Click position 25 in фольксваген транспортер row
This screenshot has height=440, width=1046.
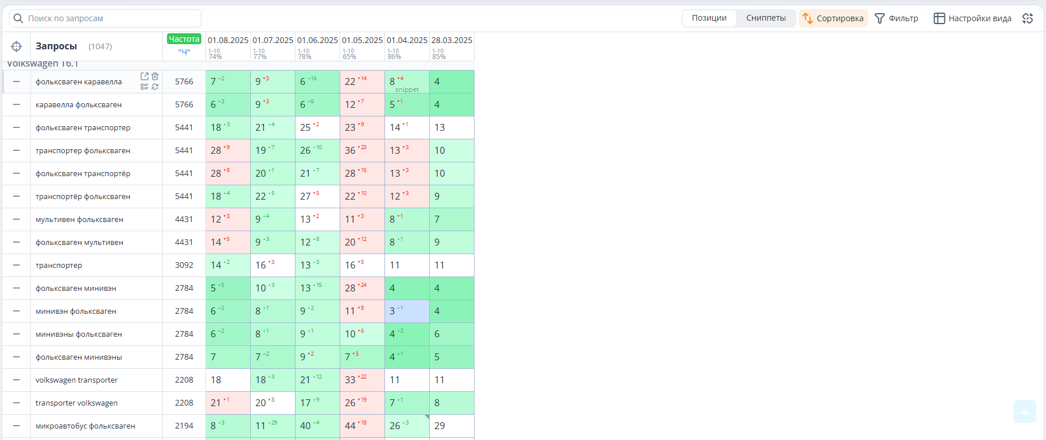click(317, 127)
